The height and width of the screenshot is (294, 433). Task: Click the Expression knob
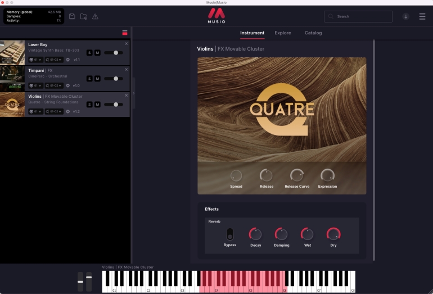pos(327,175)
